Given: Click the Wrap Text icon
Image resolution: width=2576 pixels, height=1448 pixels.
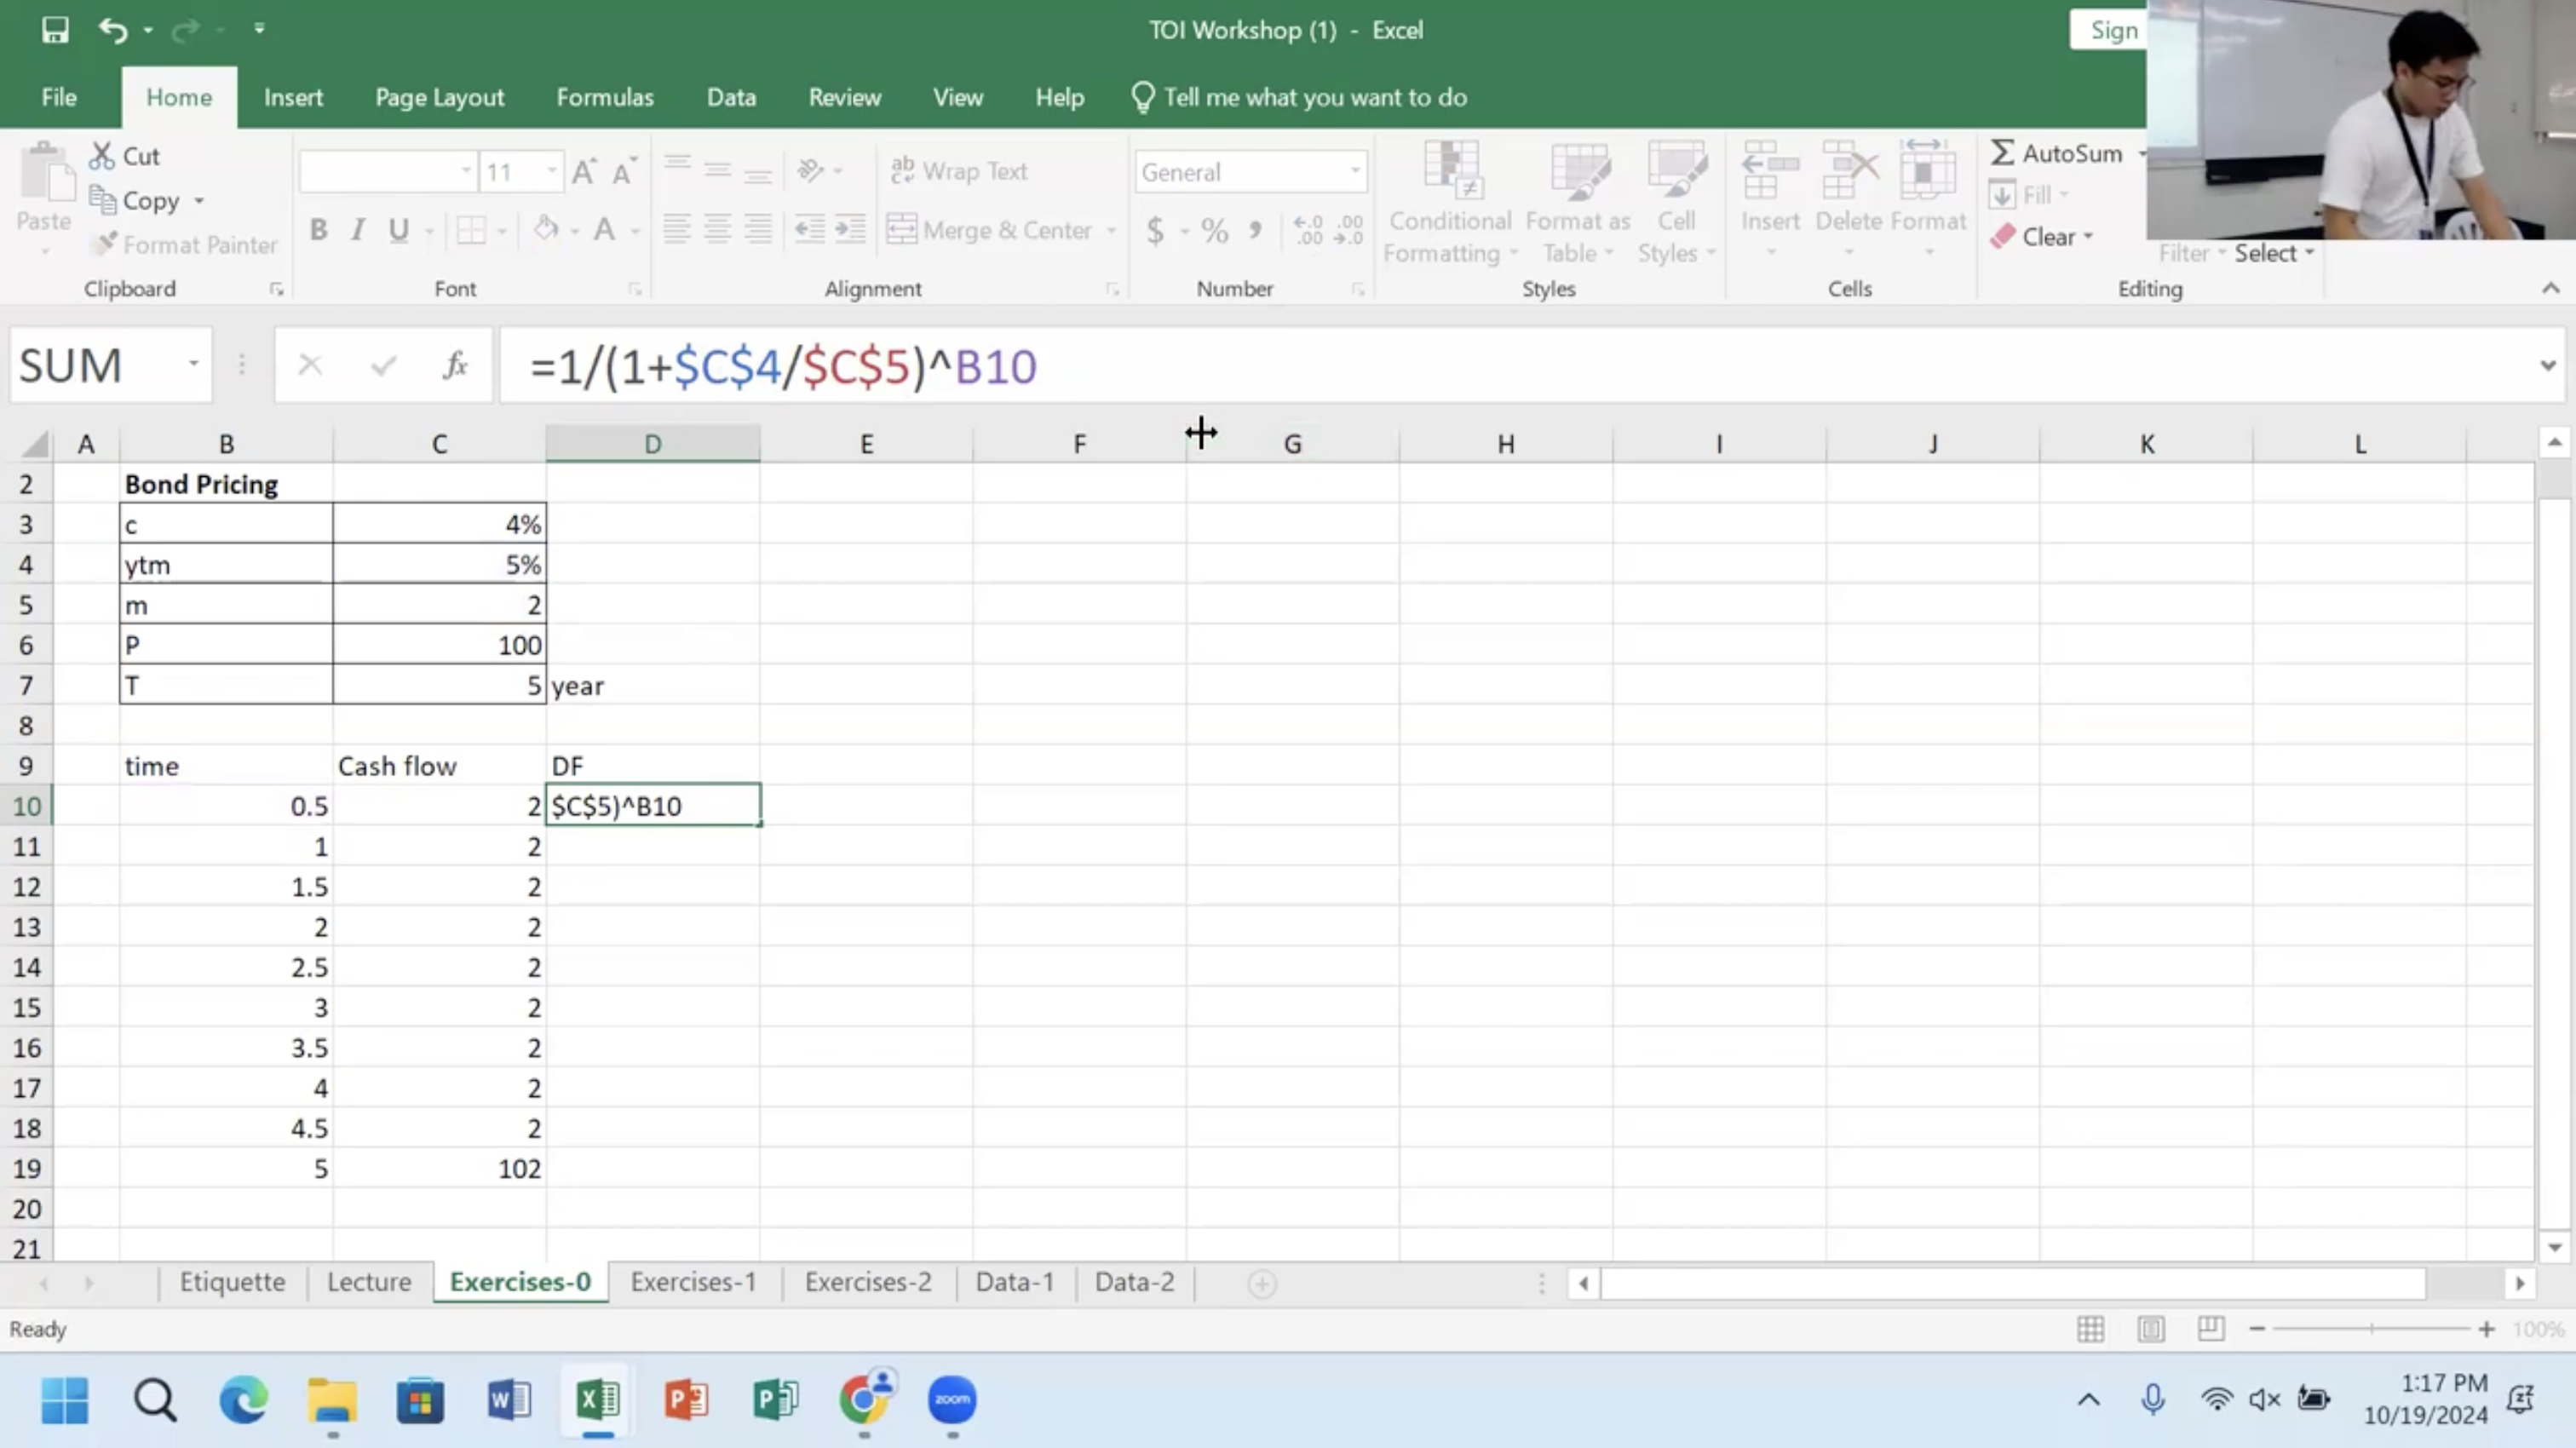Looking at the screenshot, I should pos(902,170).
